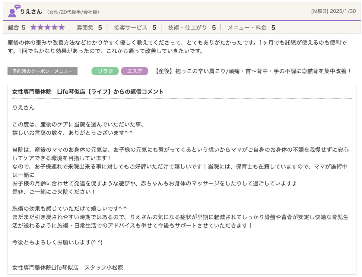Image resolution: width=362 pixels, height=277 pixels.
Task: Open the 【産後】抱っこの辛い肩こり coupon menu text
Action: pyautogui.click(x=253, y=71)
